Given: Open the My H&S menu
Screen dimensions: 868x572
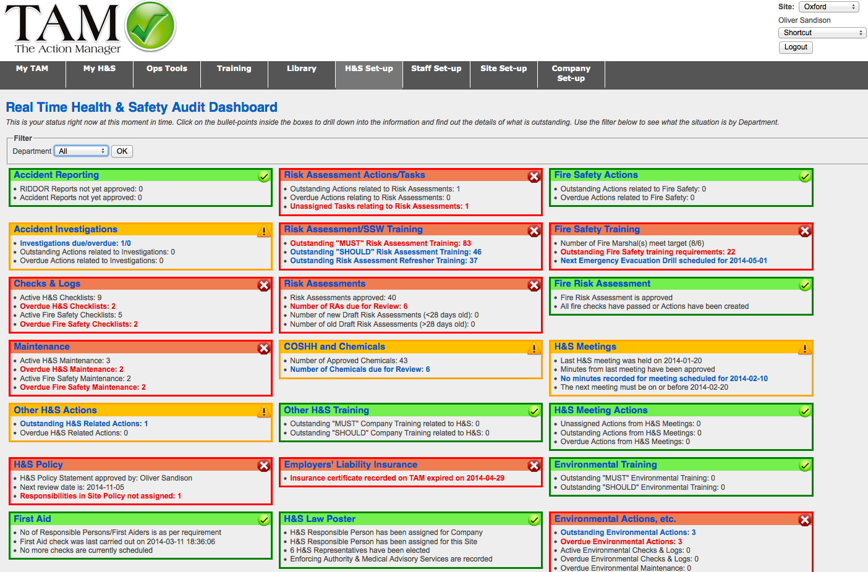Looking at the screenshot, I should (100, 74).
